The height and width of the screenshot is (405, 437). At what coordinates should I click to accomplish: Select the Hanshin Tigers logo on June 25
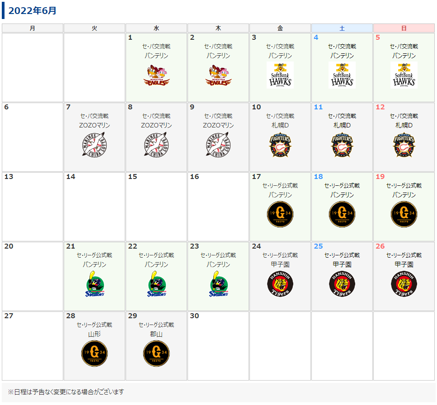tap(342, 284)
